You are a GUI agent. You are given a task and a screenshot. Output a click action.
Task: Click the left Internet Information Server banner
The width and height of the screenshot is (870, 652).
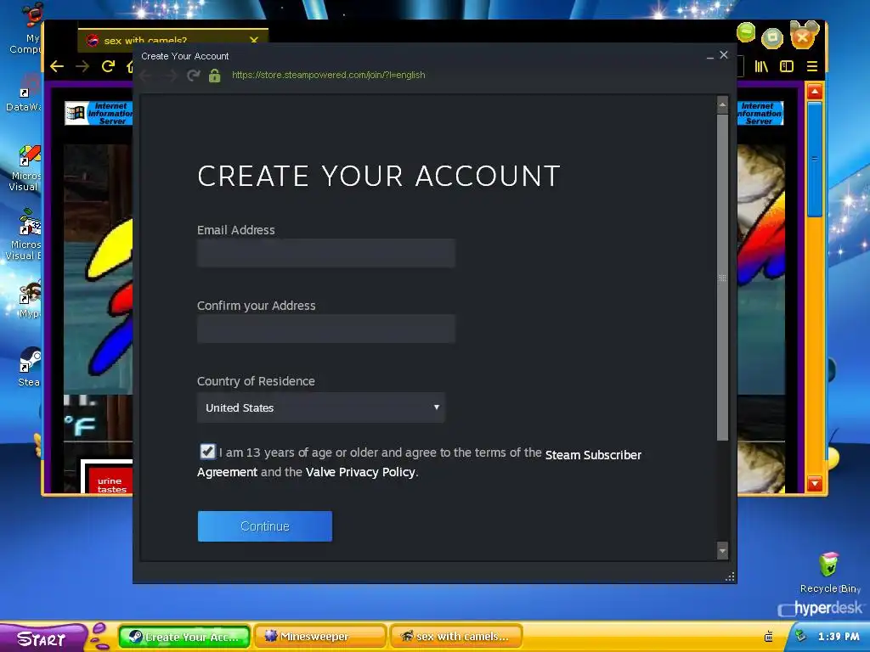click(x=99, y=113)
